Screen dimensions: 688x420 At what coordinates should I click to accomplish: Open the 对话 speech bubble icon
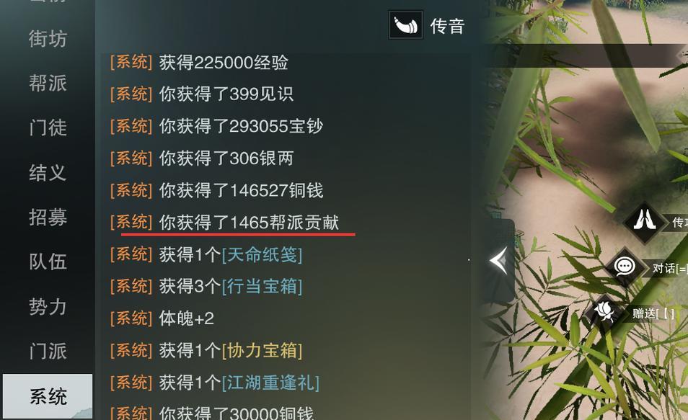coord(624,267)
